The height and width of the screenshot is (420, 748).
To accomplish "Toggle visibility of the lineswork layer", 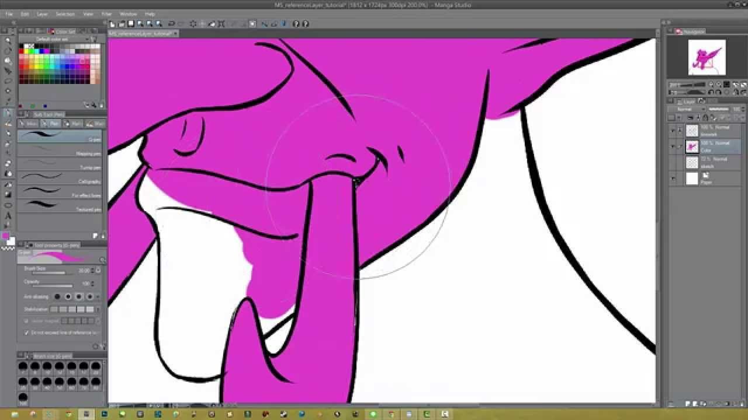I will (x=673, y=129).
